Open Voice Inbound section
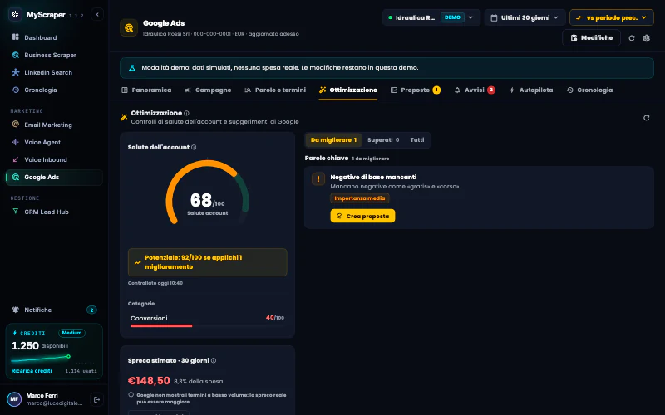This screenshot has width=665, height=415. 54,159
